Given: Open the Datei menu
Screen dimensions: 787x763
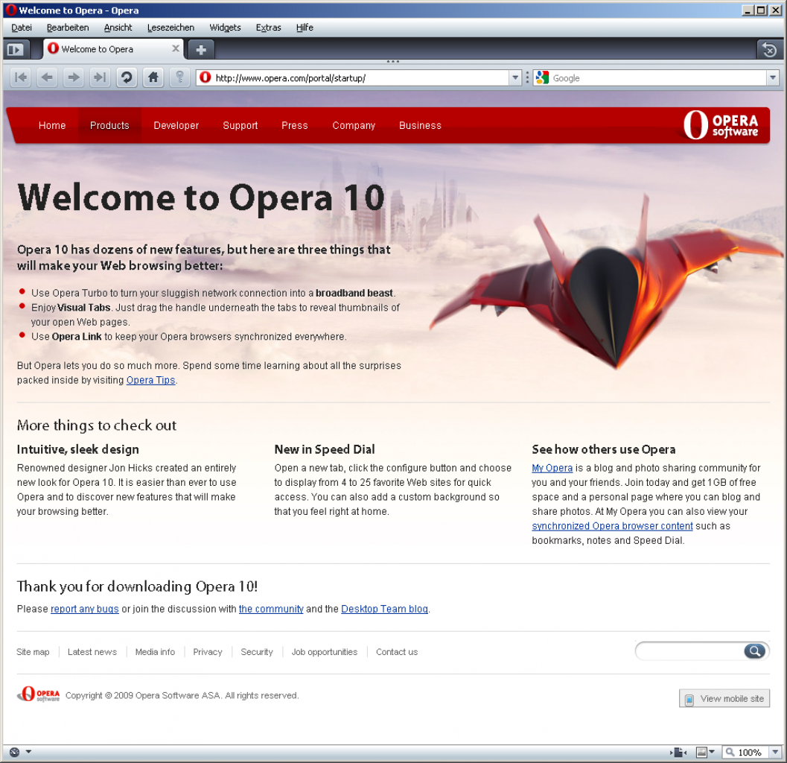Looking at the screenshot, I should tap(22, 28).
